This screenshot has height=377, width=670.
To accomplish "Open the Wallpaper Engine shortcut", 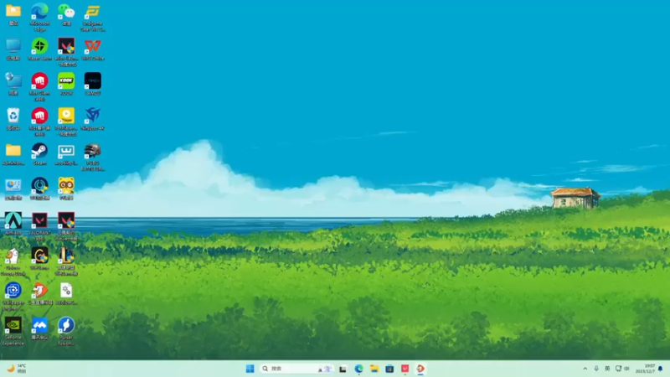I will (x=13, y=297).
